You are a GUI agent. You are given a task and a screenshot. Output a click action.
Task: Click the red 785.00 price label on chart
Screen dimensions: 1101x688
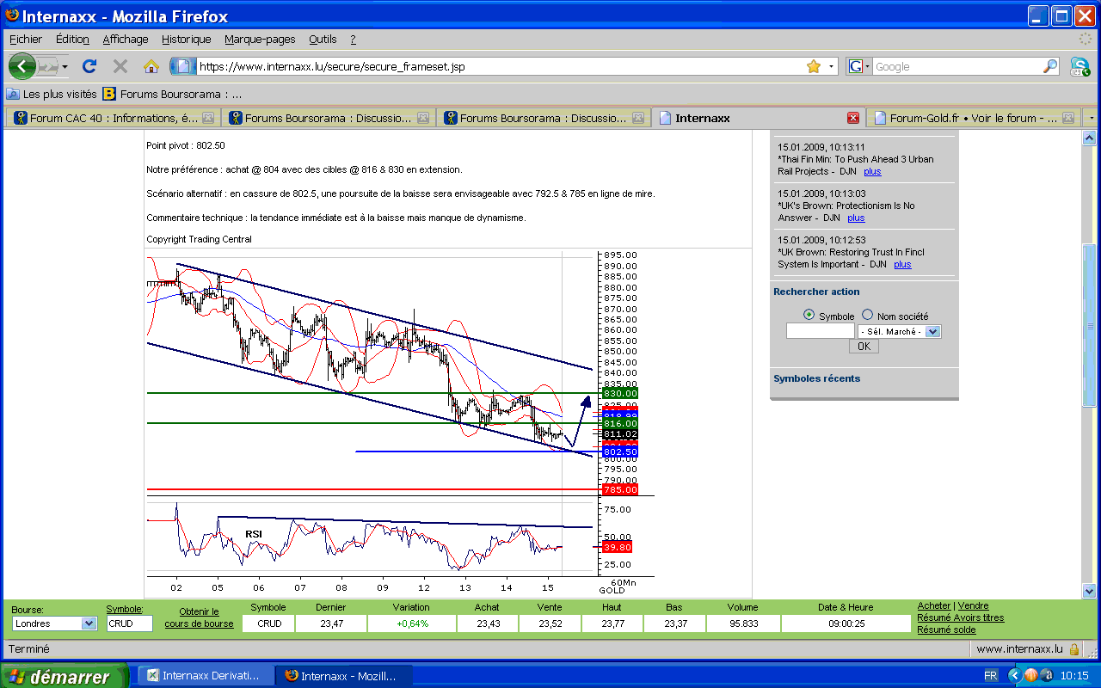(620, 489)
